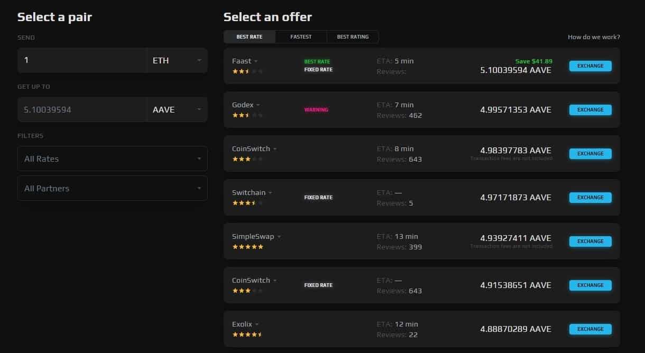Screen dimensions: 645x353
Task: Open the All Partners filter dropdown
Action: click(112, 188)
